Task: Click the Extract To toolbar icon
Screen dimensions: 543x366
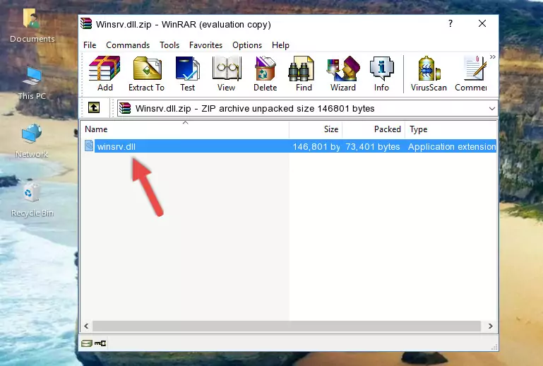Action: click(x=146, y=73)
